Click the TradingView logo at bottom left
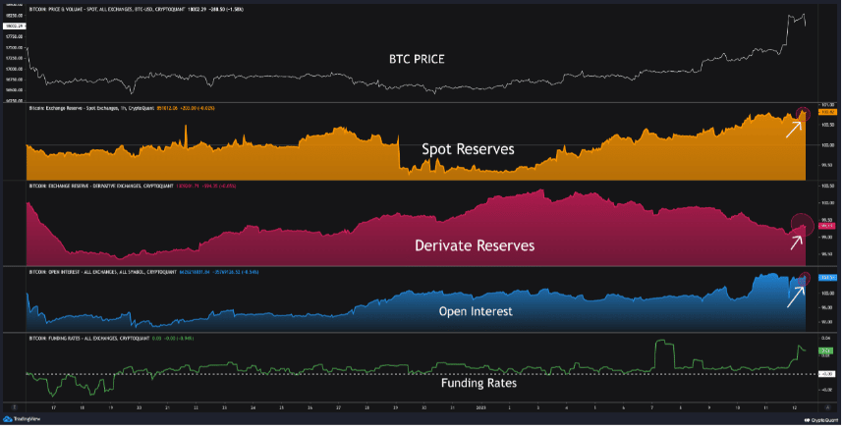This screenshot has width=844, height=430. pos(22,420)
